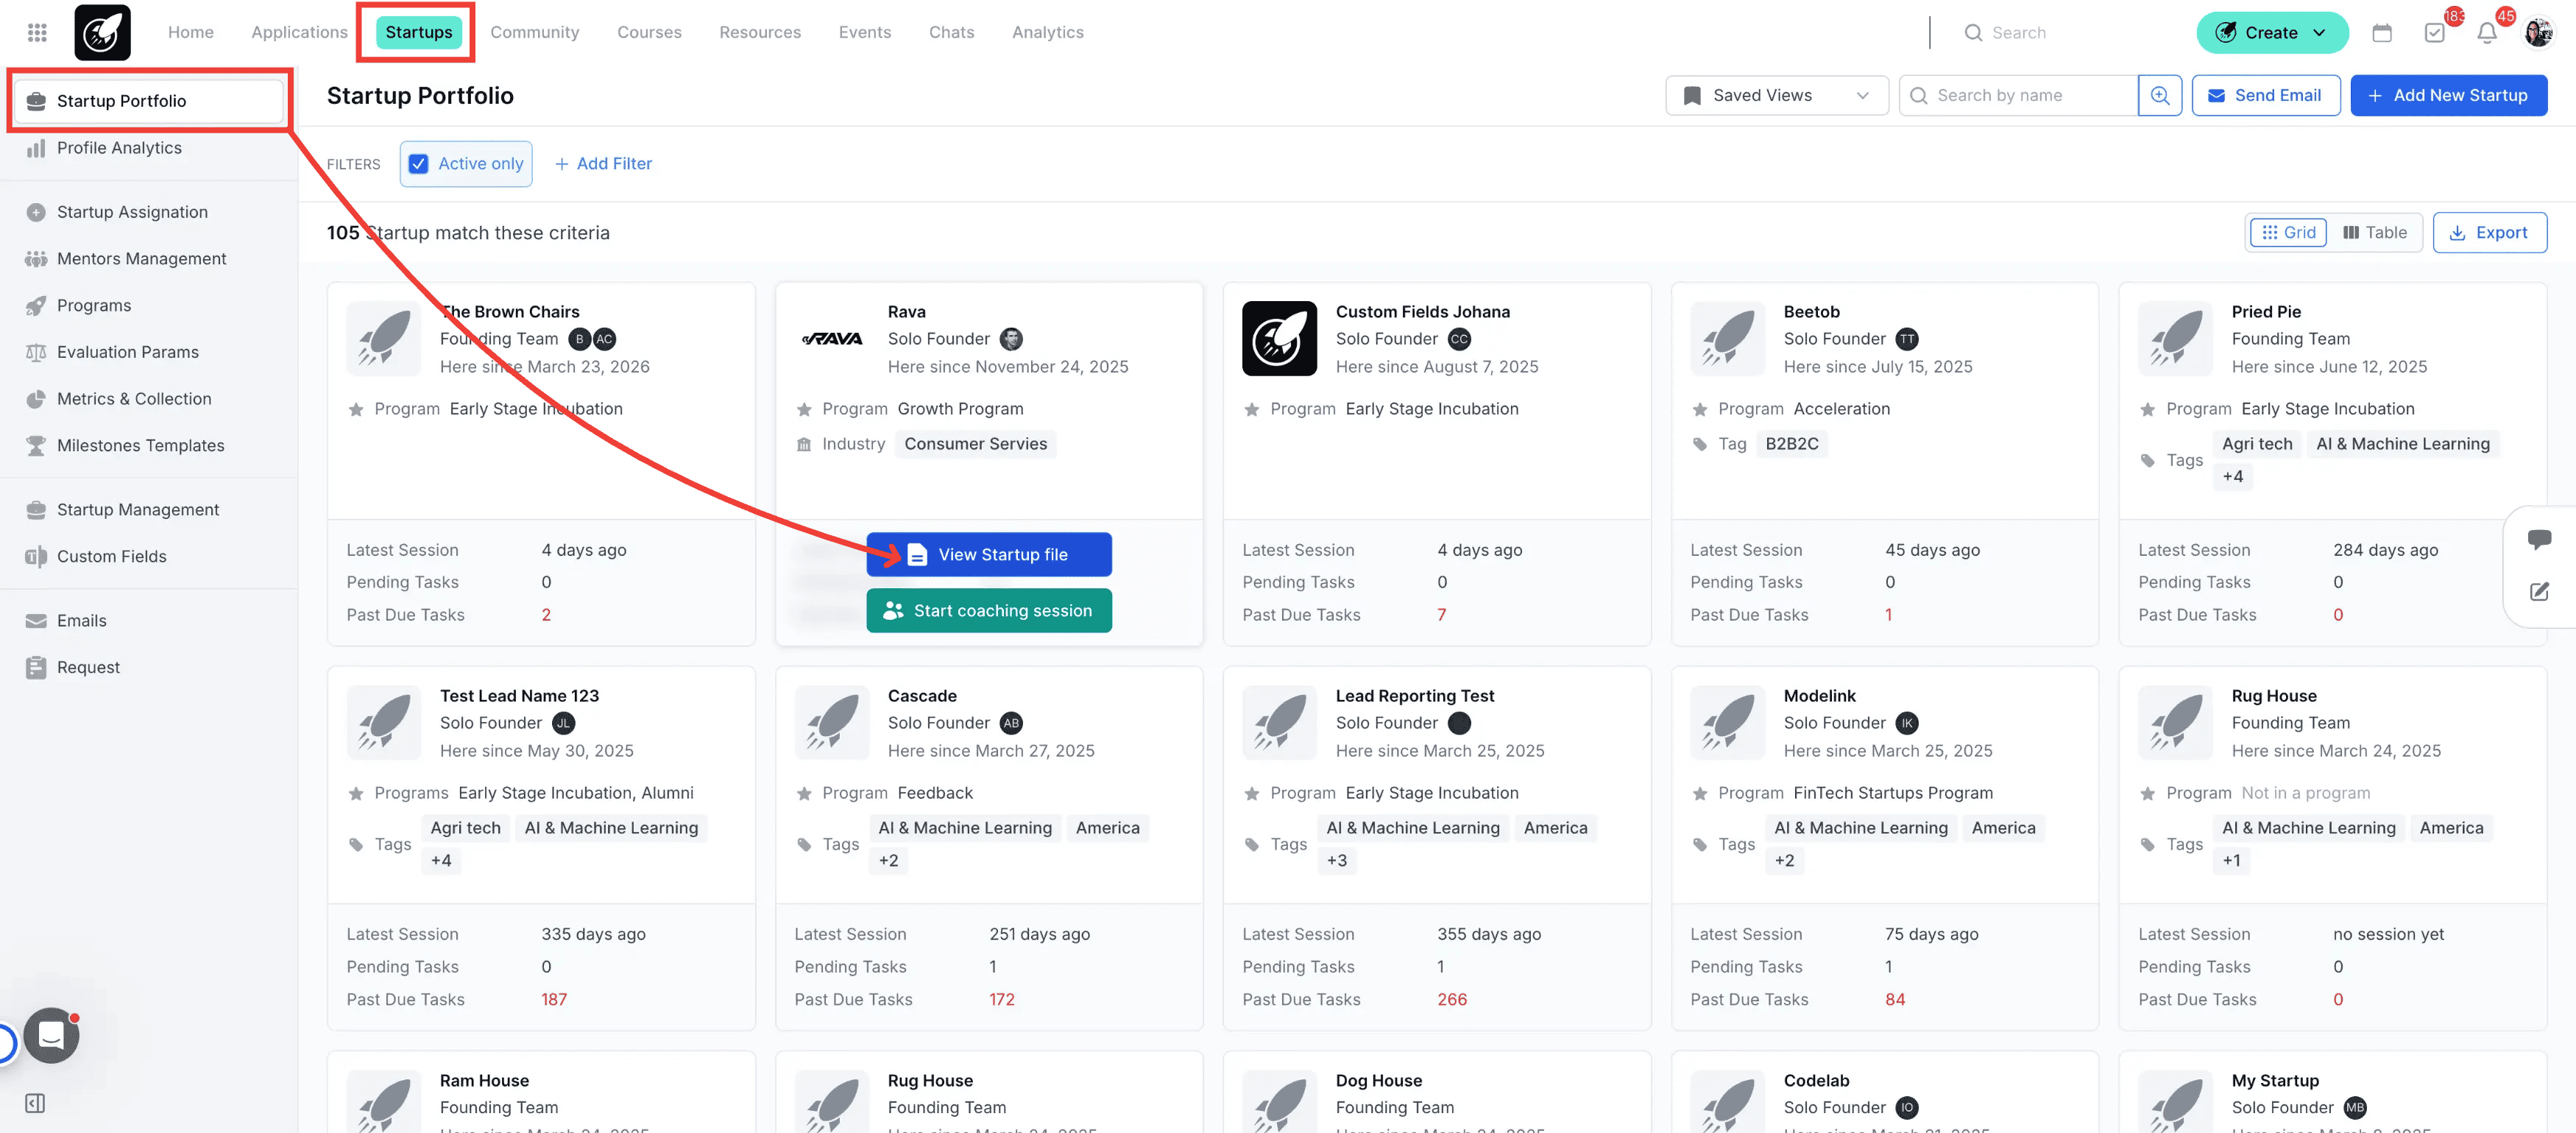
Task: Open the chat bubble icon on right edge
Action: 2539,539
